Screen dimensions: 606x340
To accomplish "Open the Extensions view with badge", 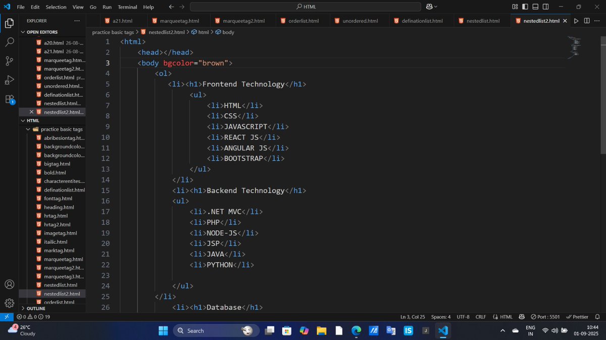I will pos(9,99).
